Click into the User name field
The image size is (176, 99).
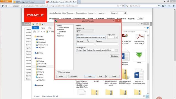coord(85,44)
